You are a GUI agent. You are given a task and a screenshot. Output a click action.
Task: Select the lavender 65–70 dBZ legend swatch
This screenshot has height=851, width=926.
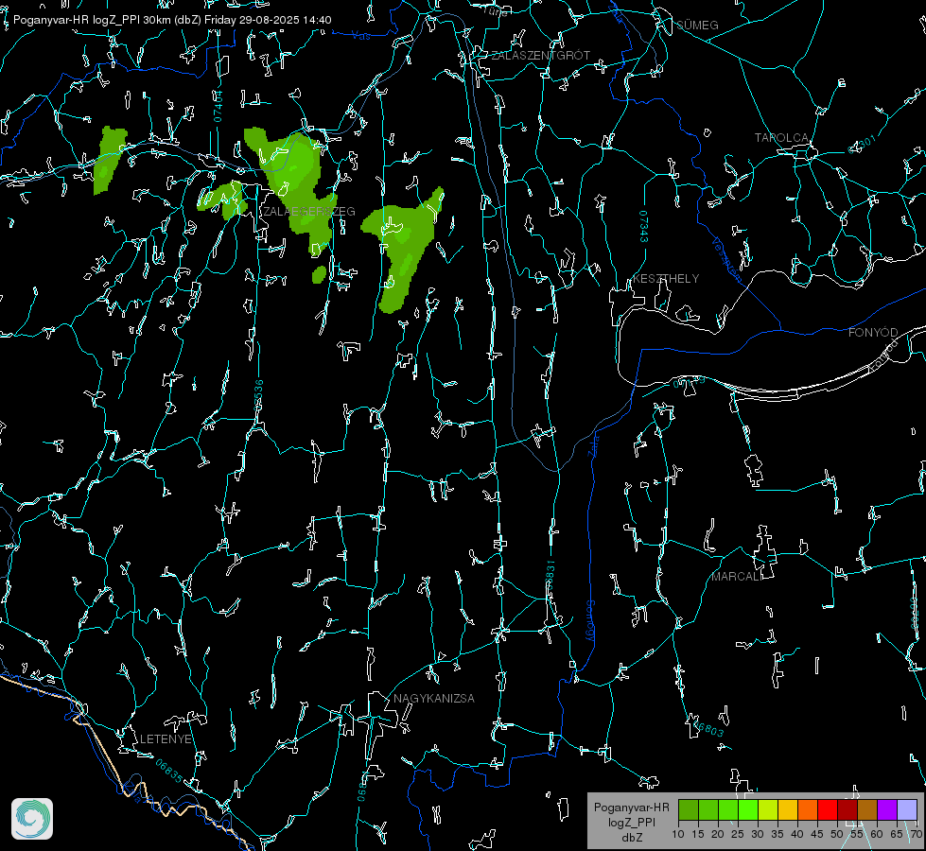(907, 809)
